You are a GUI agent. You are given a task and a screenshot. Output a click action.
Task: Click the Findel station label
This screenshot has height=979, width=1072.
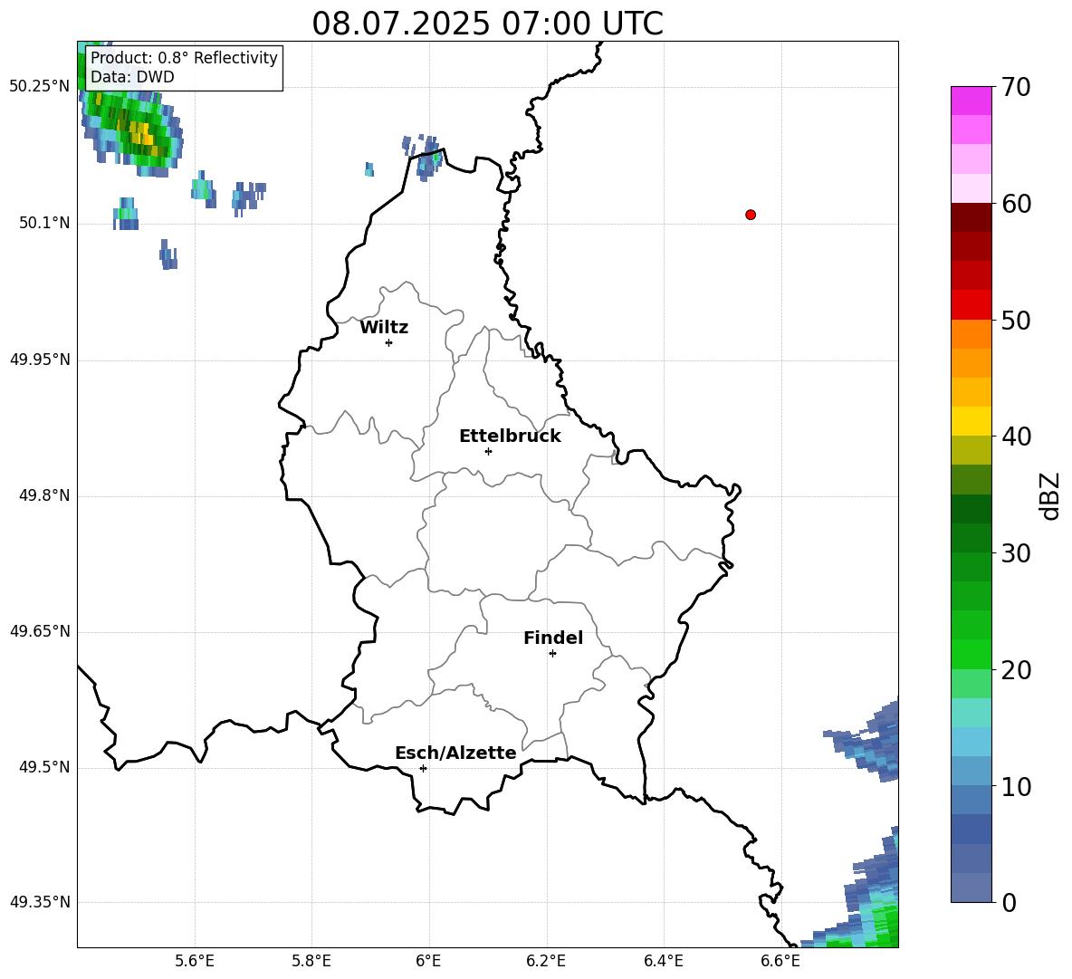(x=553, y=638)
